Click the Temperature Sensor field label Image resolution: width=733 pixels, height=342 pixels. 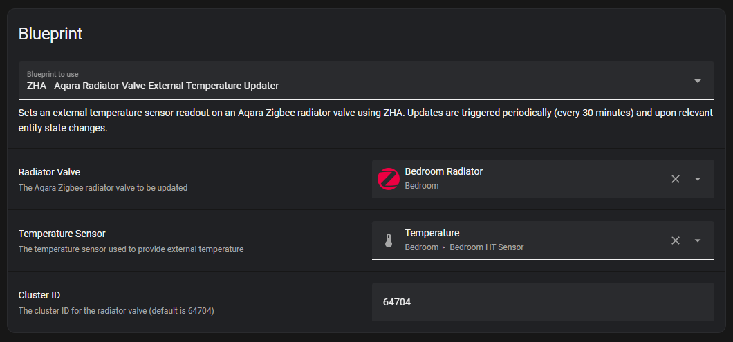click(62, 234)
